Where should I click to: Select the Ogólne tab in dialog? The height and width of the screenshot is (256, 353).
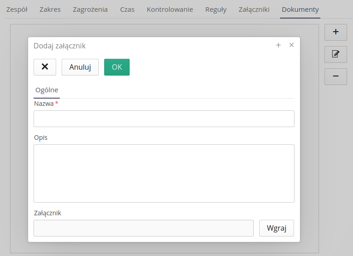(47, 90)
